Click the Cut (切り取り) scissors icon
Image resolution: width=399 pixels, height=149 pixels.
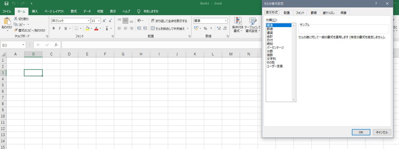click(x=16, y=19)
